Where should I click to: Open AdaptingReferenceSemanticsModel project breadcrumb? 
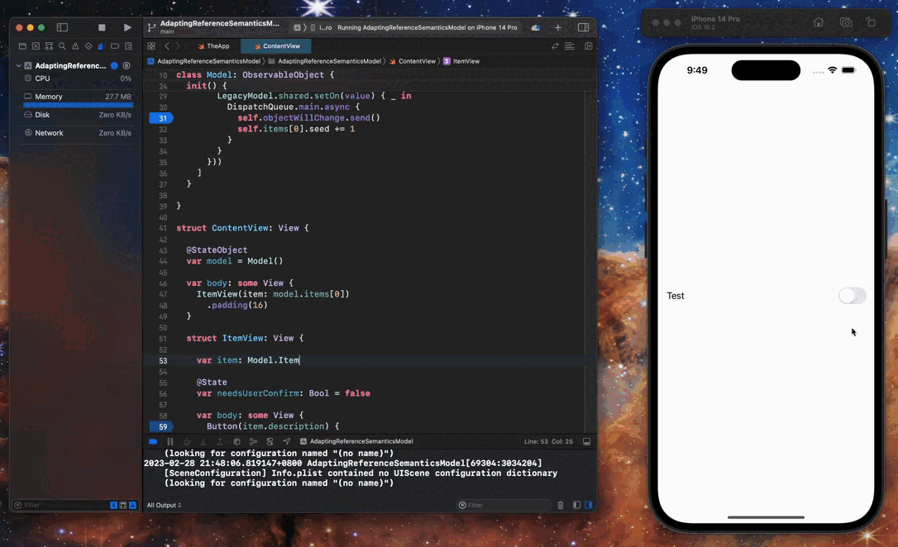pos(204,61)
